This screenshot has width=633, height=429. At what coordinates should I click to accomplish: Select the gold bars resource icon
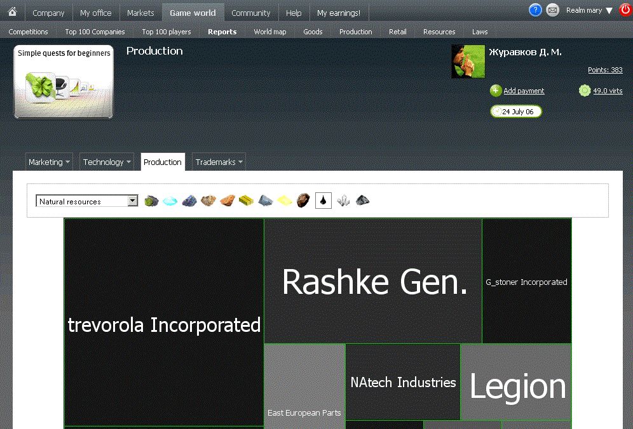[x=247, y=201]
